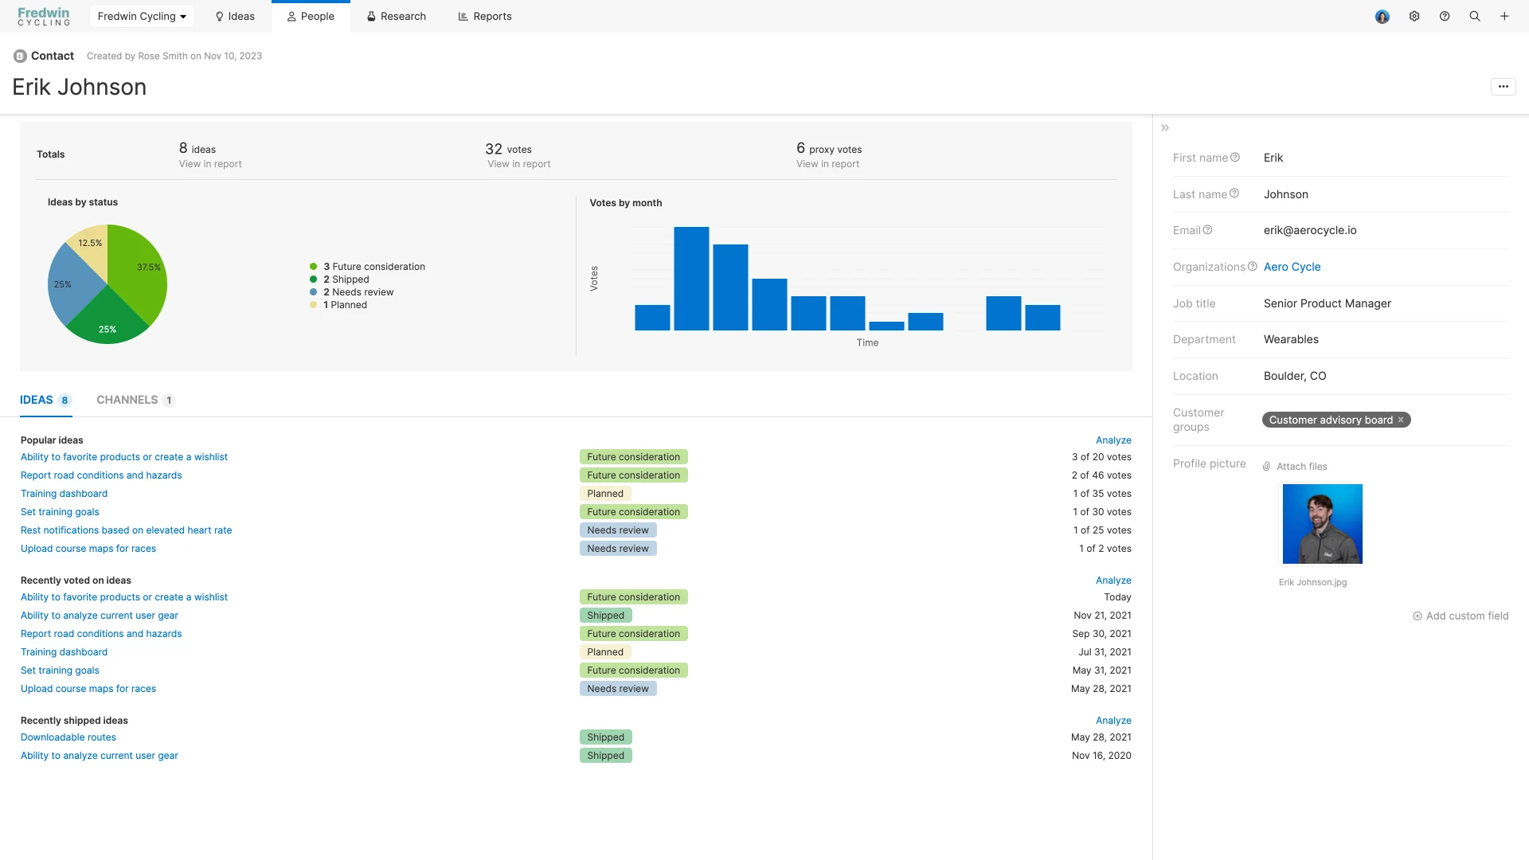Open the user avatar menu
The image size is (1529, 860).
click(1382, 17)
